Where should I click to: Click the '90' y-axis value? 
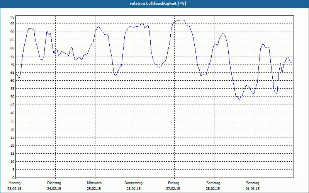coord(12,32)
